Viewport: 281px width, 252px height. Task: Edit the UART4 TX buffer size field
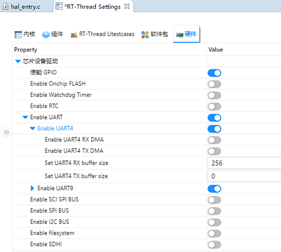(244, 176)
